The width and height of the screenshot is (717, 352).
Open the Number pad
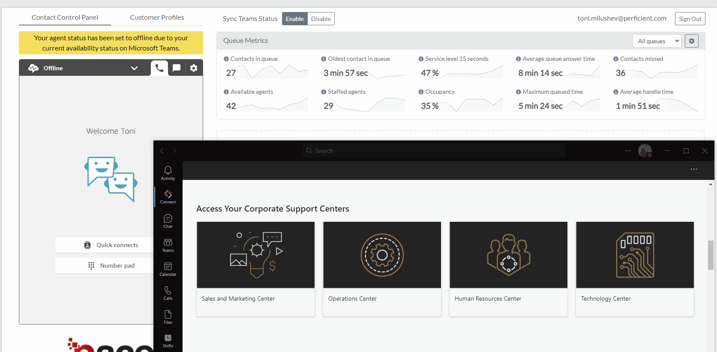(x=104, y=265)
